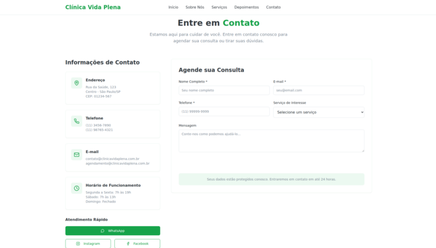Navigate to the Serviços section
436x248 pixels.
pos(219,7)
